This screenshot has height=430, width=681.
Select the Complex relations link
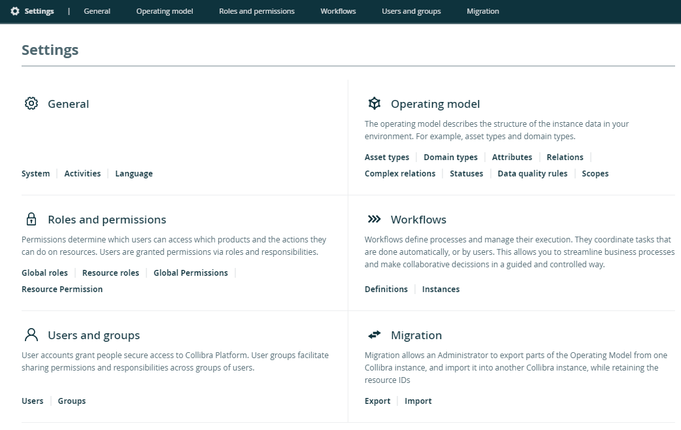click(400, 173)
